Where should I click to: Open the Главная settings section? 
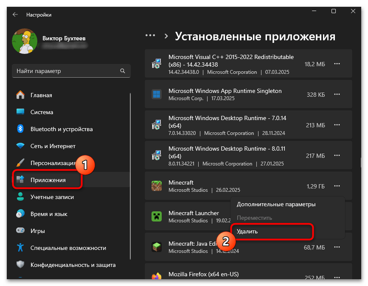click(41, 95)
